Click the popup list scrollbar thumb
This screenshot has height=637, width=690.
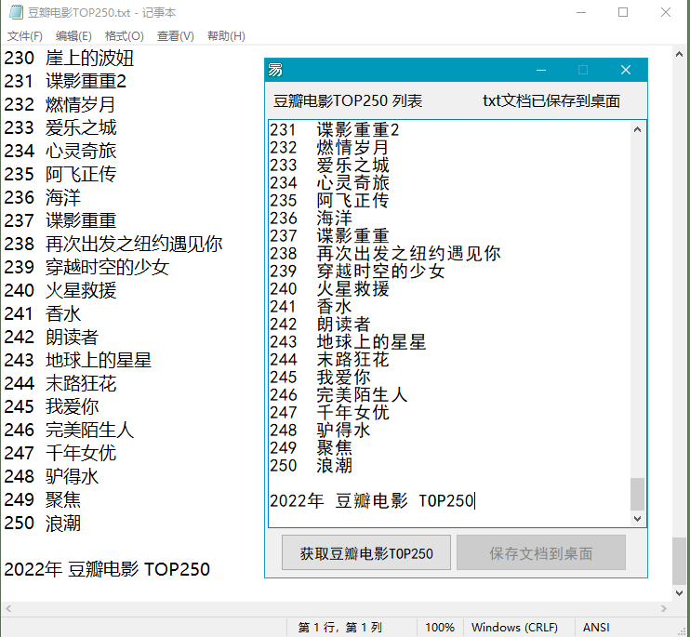(637, 494)
